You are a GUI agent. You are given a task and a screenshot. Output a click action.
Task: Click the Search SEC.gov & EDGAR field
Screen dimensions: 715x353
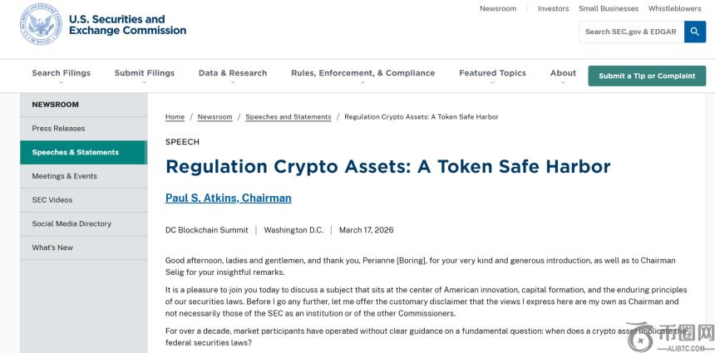630,32
